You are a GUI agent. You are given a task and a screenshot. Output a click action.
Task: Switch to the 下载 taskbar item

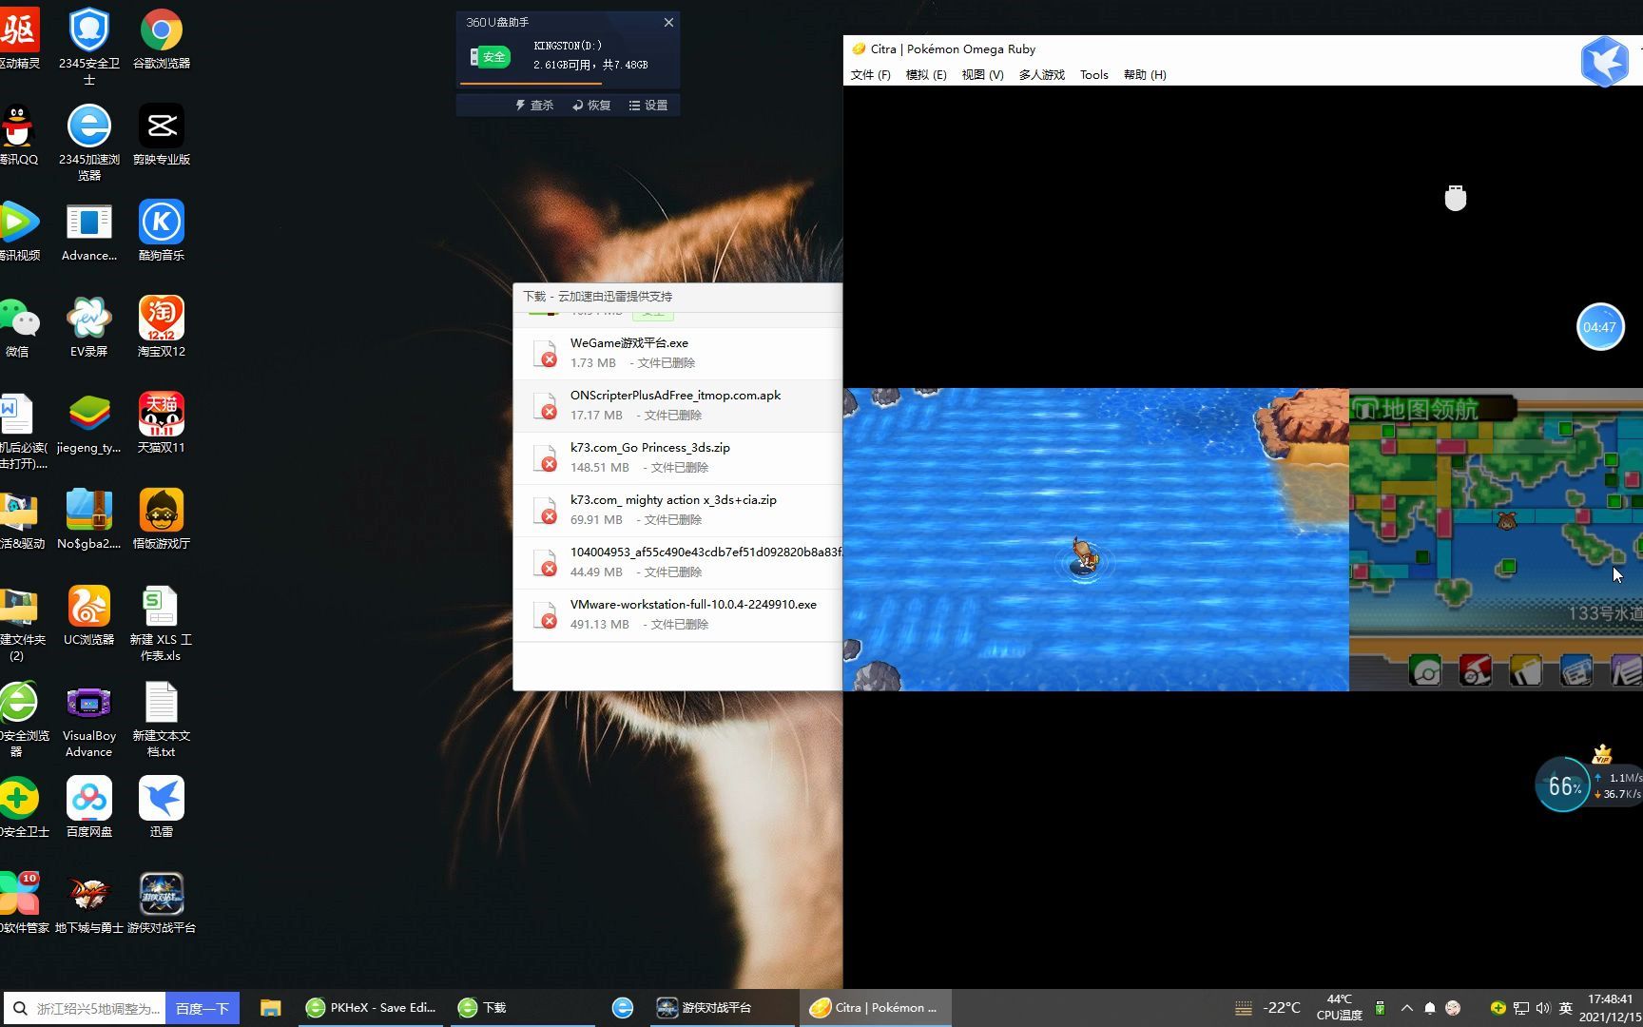pos(521,1008)
